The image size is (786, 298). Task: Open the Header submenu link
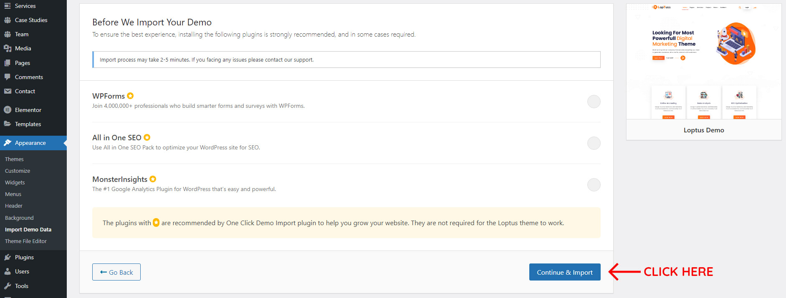pyautogui.click(x=14, y=206)
